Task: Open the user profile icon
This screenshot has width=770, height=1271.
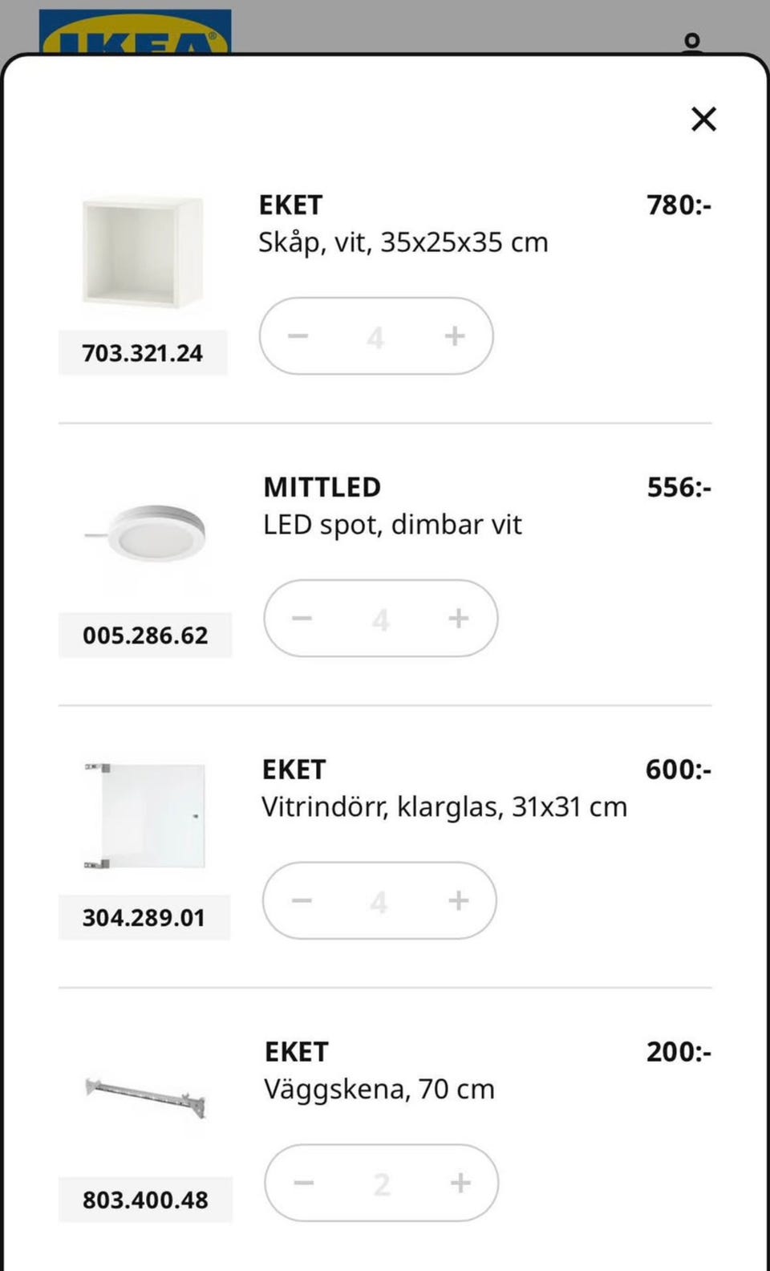Action: coord(692,42)
